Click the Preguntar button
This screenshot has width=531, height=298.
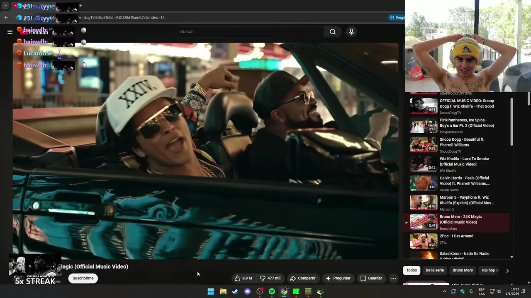click(338, 278)
